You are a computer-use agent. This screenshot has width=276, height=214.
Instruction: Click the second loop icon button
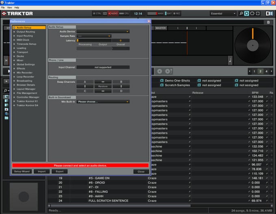tap(168, 71)
